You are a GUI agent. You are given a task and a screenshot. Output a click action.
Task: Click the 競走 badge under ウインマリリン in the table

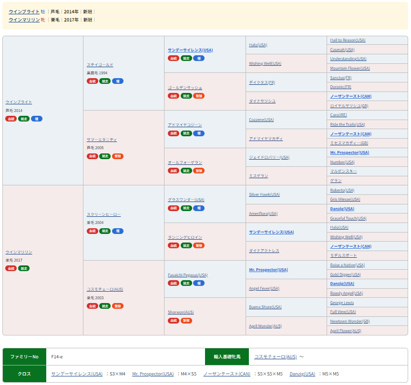pyautogui.click(x=24, y=268)
